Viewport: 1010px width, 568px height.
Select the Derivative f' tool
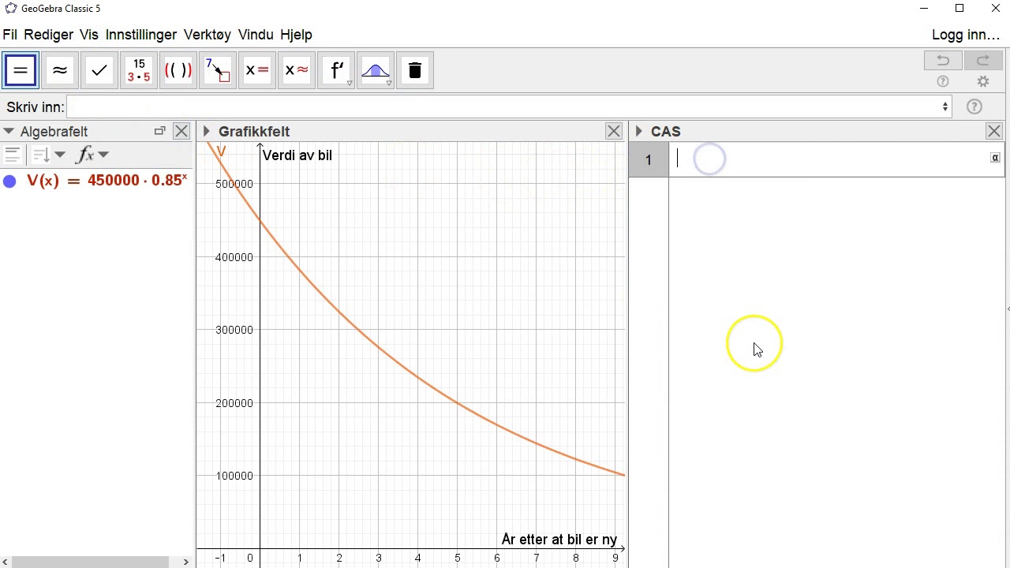(x=336, y=71)
